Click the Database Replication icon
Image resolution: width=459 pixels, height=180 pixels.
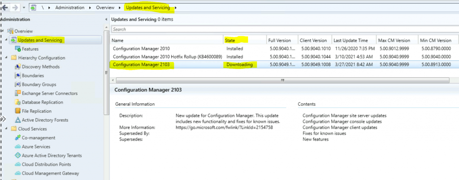[x=17, y=102]
